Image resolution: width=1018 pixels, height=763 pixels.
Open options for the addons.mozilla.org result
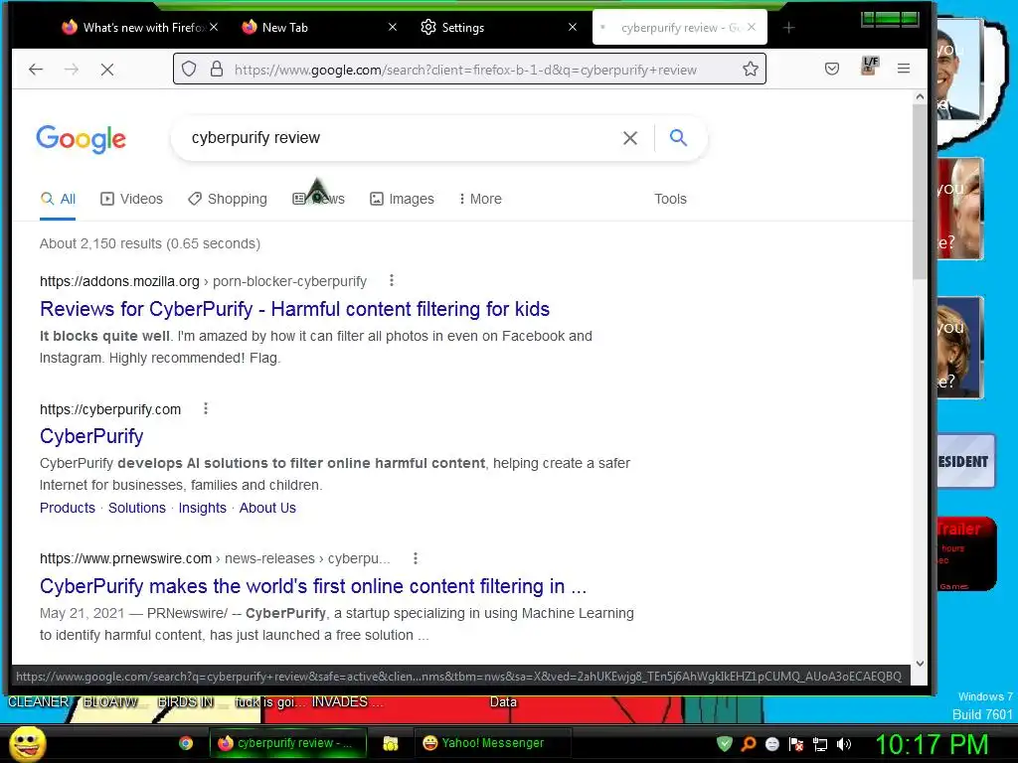coord(391,280)
